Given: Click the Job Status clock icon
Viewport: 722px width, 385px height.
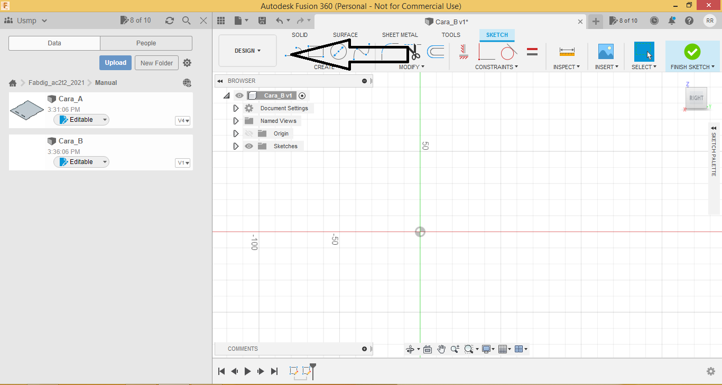Looking at the screenshot, I should [x=654, y=21].
